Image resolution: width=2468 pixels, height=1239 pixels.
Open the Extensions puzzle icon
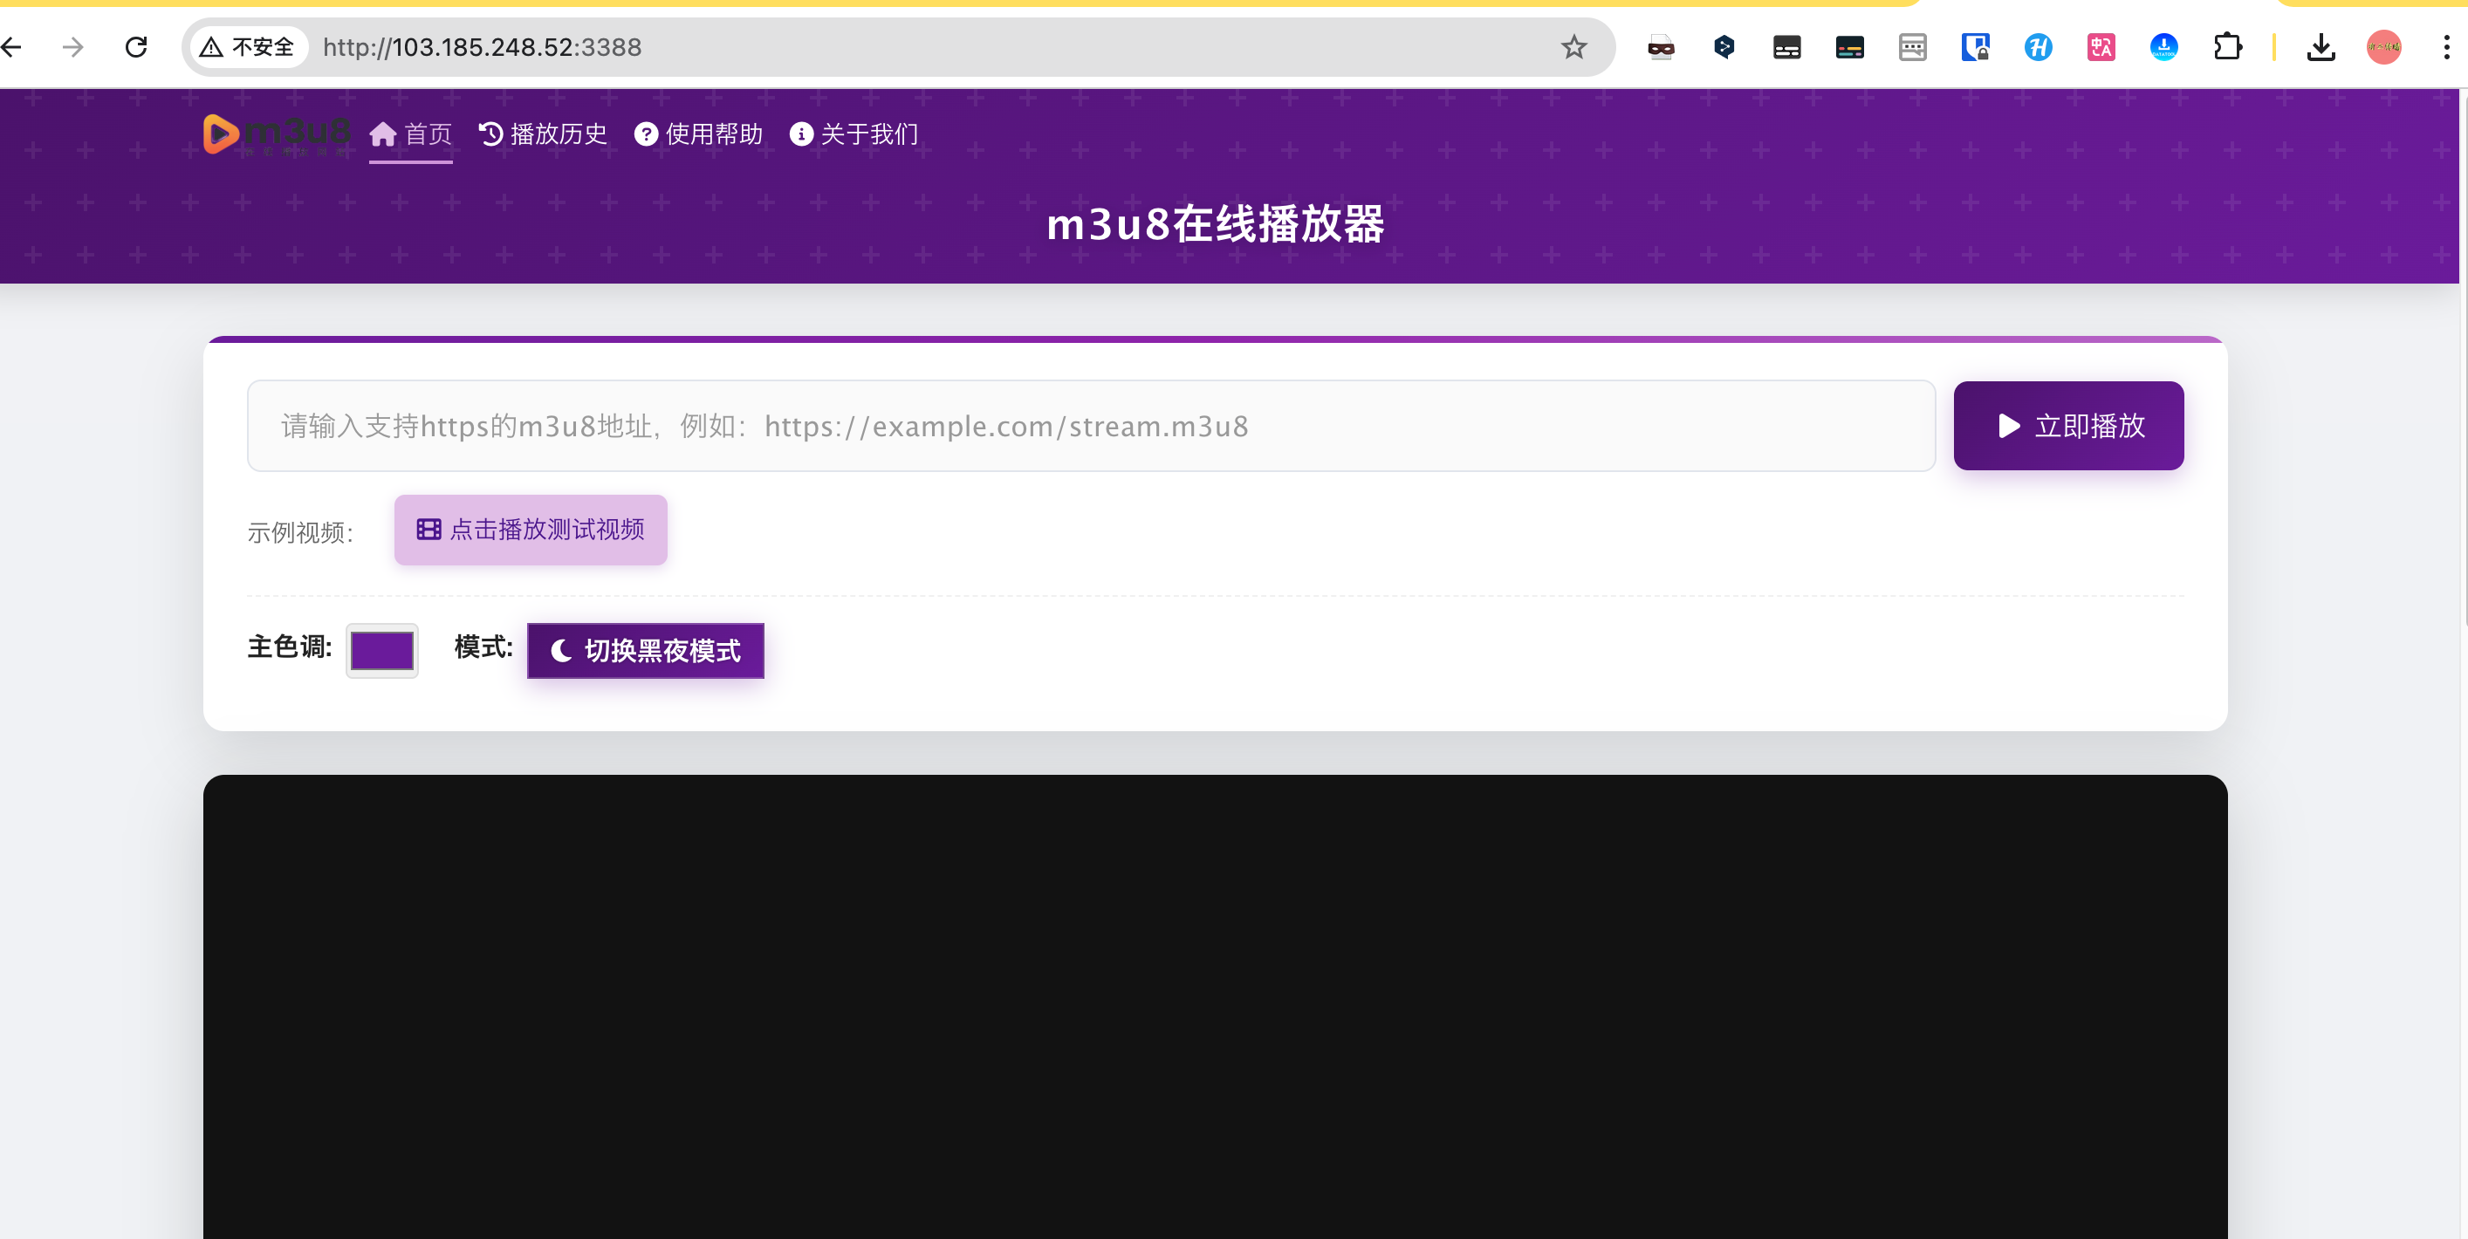2227,47
